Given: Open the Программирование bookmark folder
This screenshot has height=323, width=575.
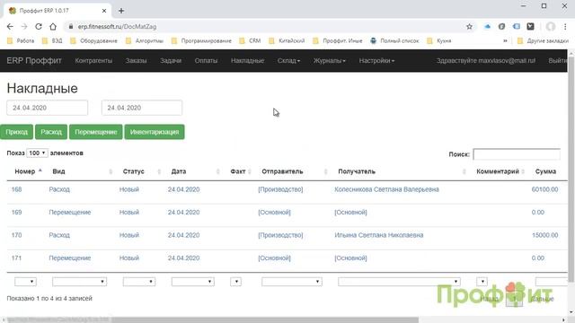Looking at the screenshot, I should click(x=201, y=40).
